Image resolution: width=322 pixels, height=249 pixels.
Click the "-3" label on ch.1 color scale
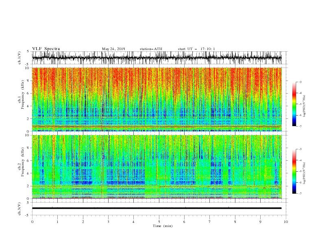click(300, 82)
